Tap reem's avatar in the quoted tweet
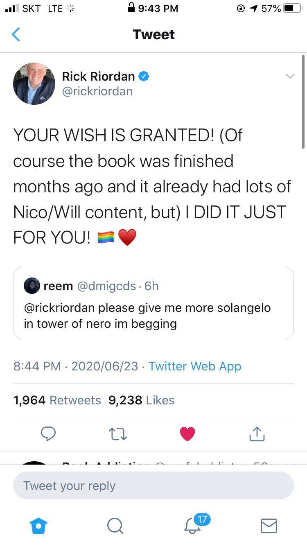The height and width of the screenshot is (546, 307). 32,286
